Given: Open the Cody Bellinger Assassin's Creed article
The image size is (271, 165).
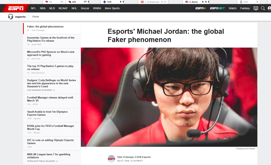Looking at the screenshot, I should click(x=51, y=83).
